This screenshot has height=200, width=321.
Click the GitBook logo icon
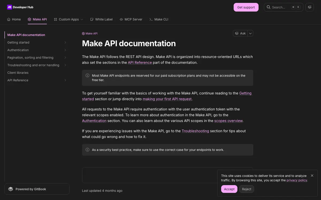11,189
